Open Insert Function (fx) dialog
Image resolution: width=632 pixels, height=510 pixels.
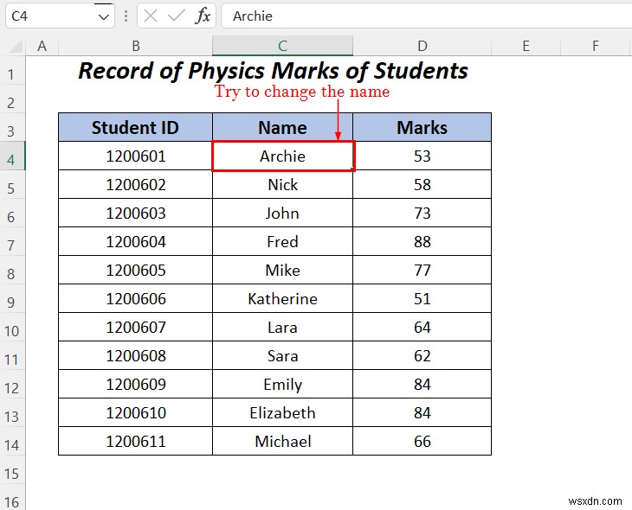click(x=203, y=16)
